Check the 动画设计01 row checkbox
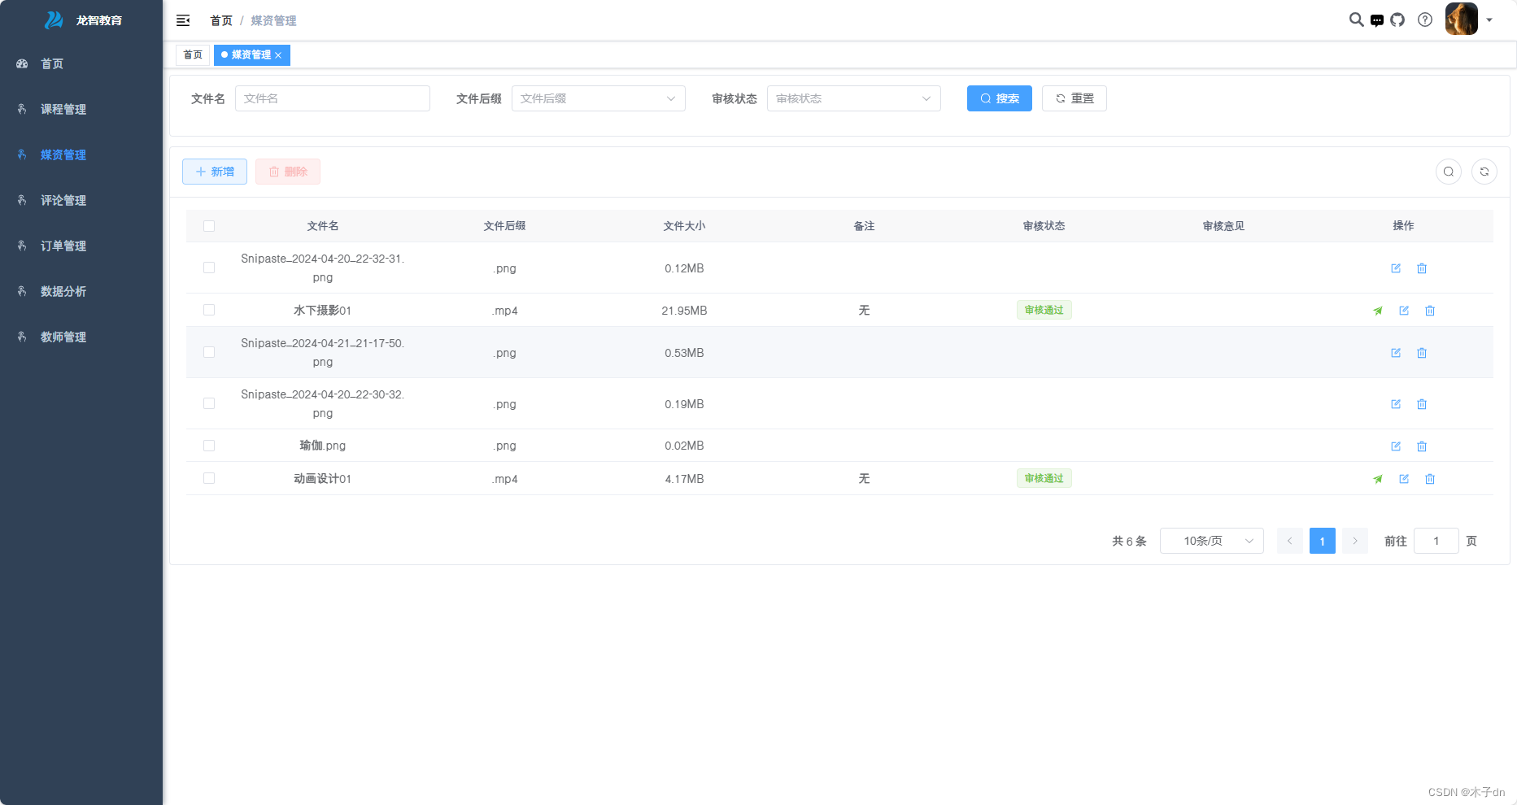The image size is (1517, 805). tap(209, 478)
